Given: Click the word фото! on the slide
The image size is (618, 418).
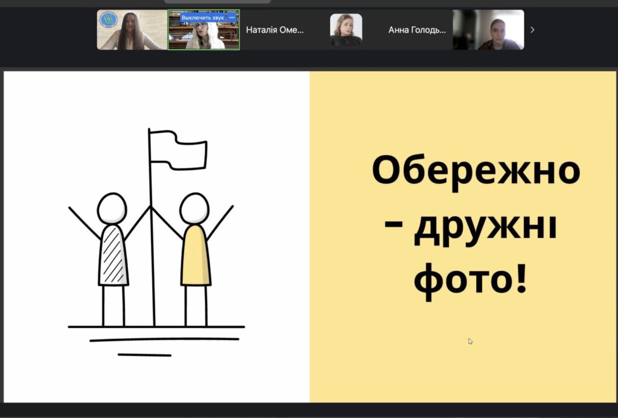Looking at the screenshot, I should point(471,281).
